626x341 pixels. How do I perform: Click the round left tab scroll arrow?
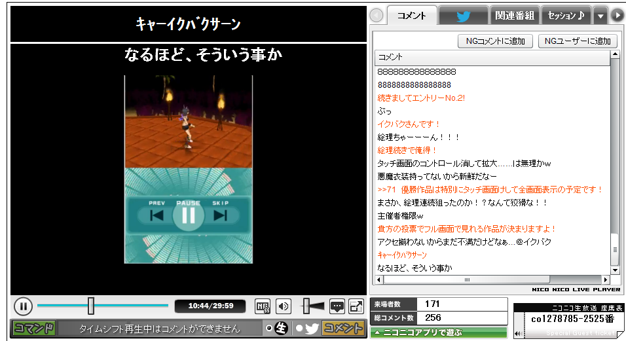377,16
